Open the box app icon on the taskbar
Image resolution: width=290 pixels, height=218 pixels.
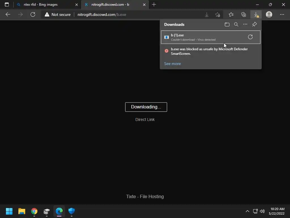tap(47, 211)
